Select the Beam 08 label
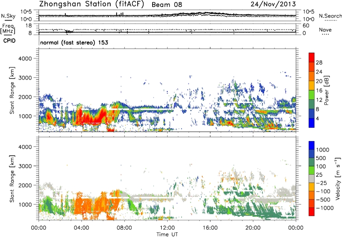 point(167,5)
